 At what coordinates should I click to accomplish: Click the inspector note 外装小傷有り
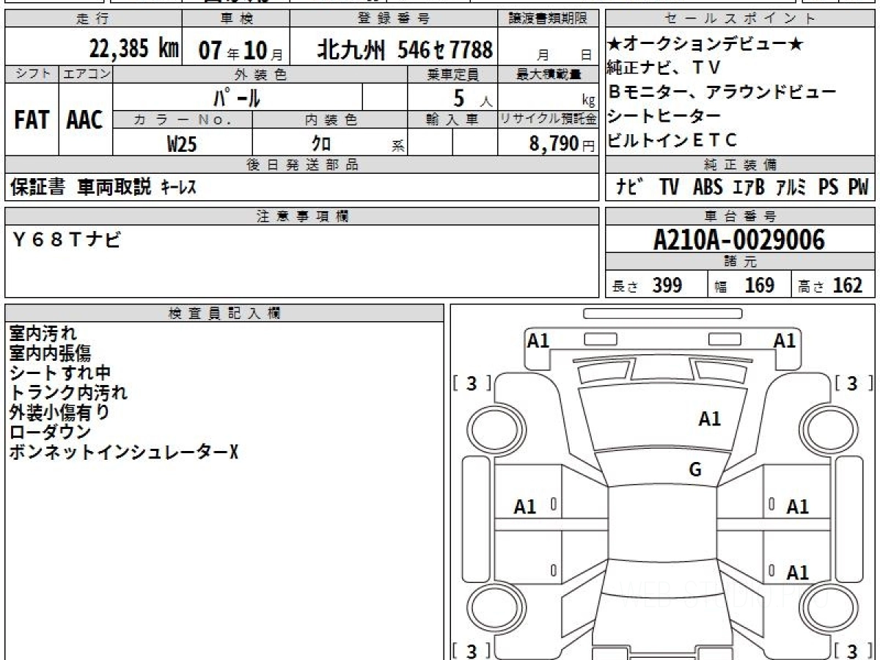pos(59,413)
